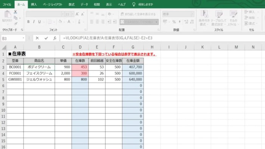The height and width of the screenshot is (149, 265).
Task: Open number 数値 group dialog launcher
Action: click(194, 30)
